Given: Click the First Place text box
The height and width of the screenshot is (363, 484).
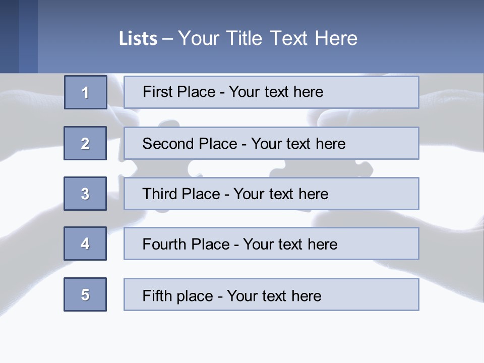Looking at the screenshot, I should (271, 92).
